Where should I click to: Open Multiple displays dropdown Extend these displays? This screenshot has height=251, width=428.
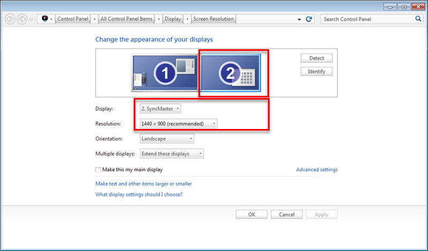172,154
